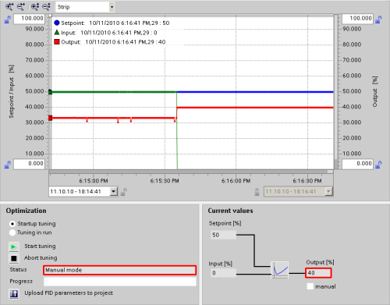
Task: Toggle lock beside left axis 100.000 field
Action: [8, 20]
